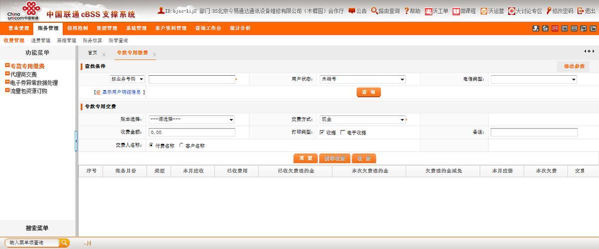Click the horizontal split layout icon
The height and width of the screenshot is (249, 599).
pyautogui.click(x=574, y=28)
